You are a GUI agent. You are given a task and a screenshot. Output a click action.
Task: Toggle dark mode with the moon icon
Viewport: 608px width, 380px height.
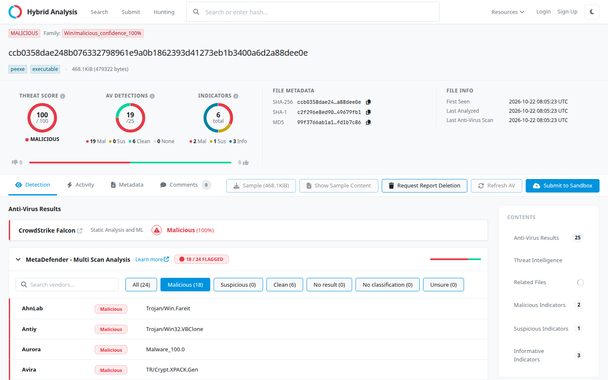(592, 12)
